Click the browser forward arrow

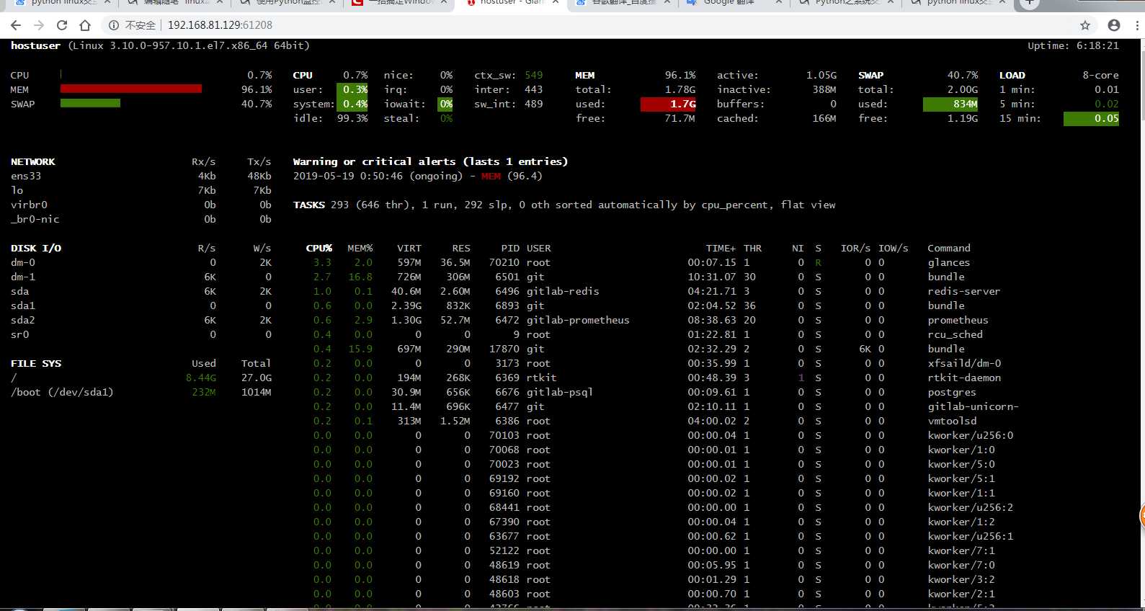point(39,25)
